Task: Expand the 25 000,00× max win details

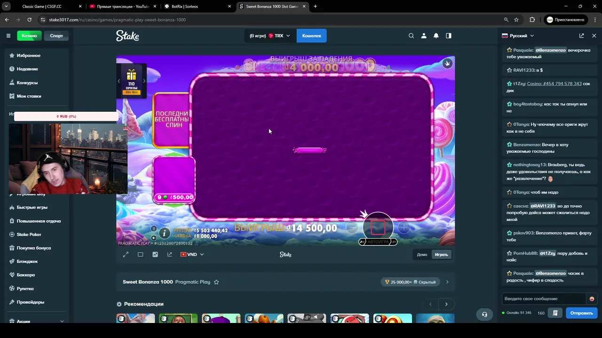Action: point(447,282)
